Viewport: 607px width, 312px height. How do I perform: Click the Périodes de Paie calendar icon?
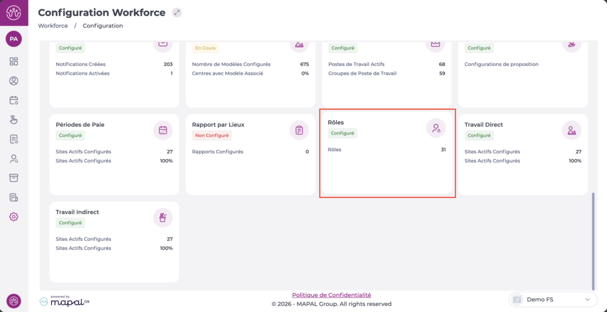click(163, 130)
